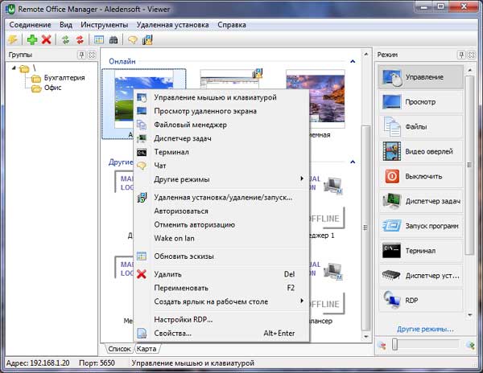
Task: Click the red arrows toolbar icon
Action: click(80, 39)
